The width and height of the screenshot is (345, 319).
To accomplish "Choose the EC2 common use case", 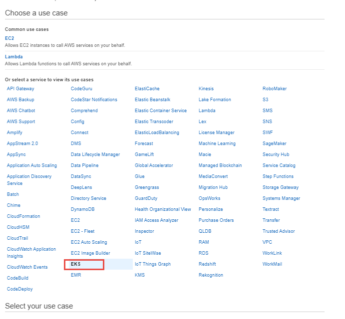I will point(9,38).
